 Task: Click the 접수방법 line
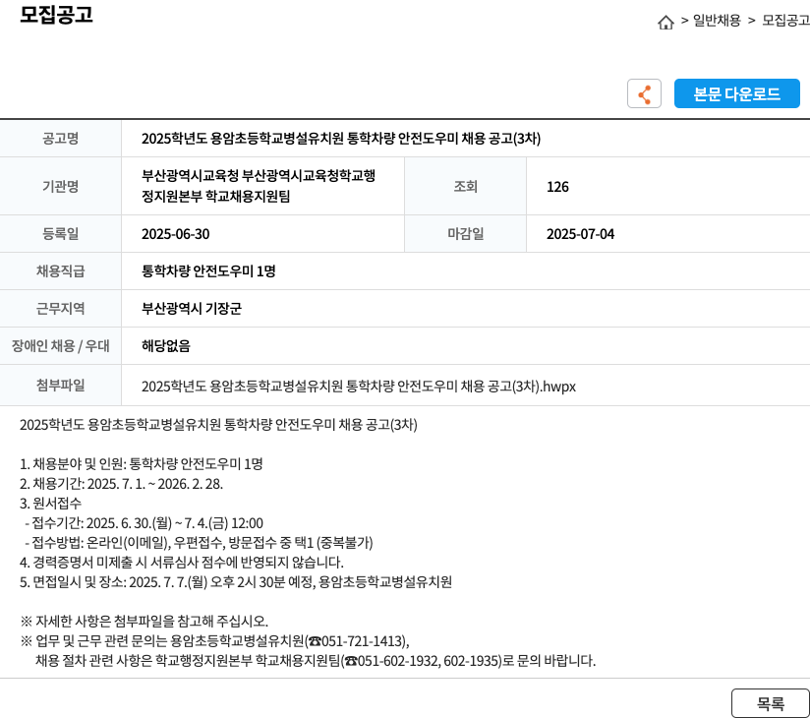199,542
